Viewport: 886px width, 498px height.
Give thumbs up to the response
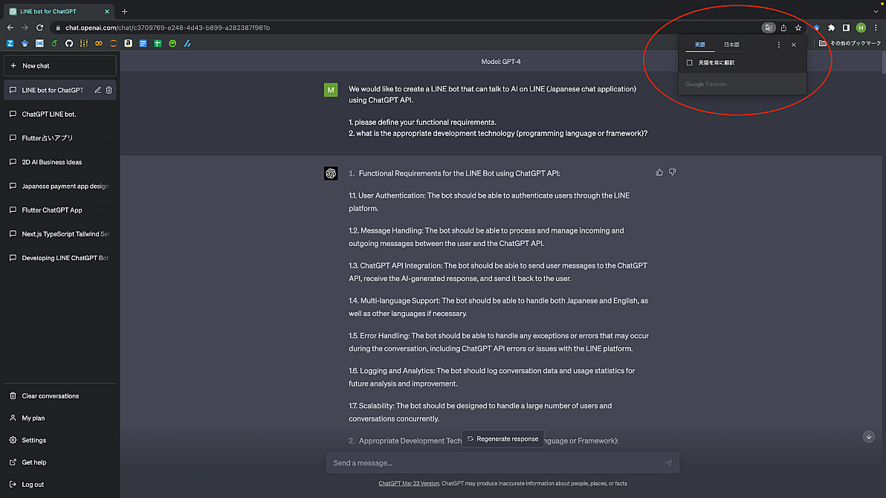point(659,172)
